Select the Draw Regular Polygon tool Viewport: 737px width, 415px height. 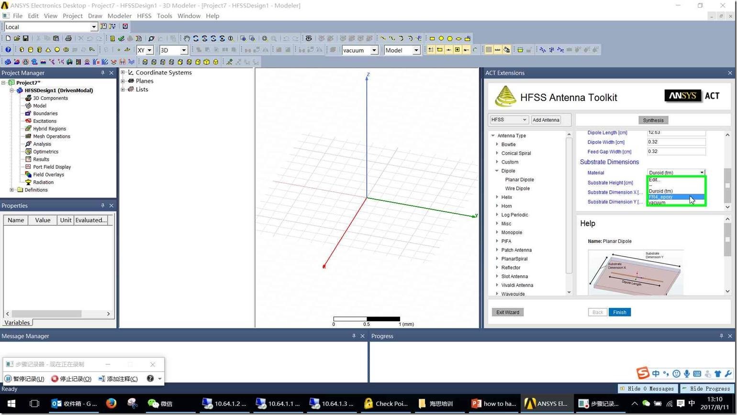tap(450, 38)
